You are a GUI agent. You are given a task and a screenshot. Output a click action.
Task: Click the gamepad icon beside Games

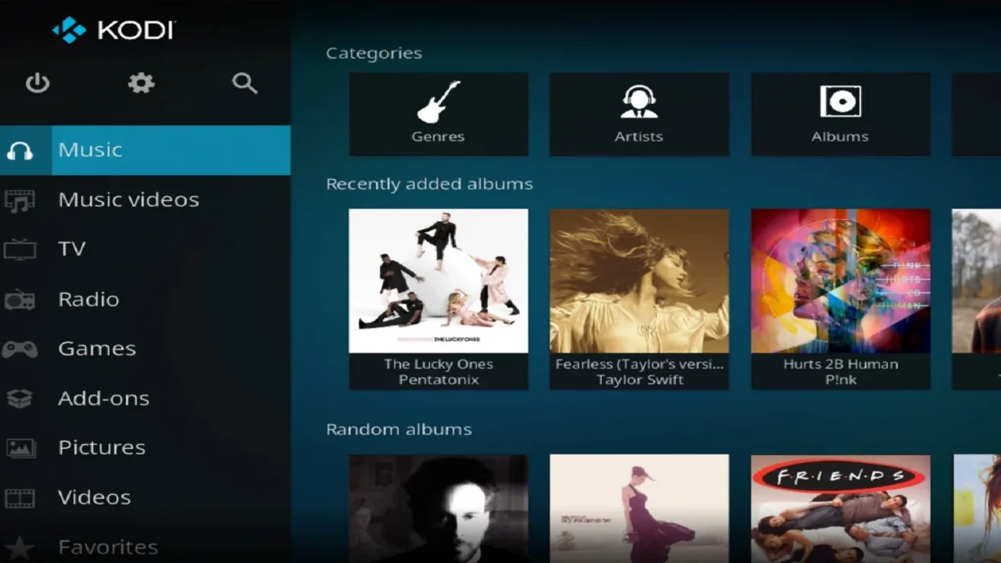pos(20,349)
